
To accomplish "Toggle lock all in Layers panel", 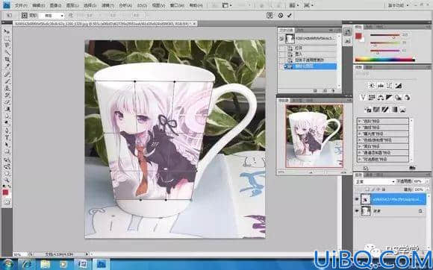I will pyautogui.click(x=384, y=189).
